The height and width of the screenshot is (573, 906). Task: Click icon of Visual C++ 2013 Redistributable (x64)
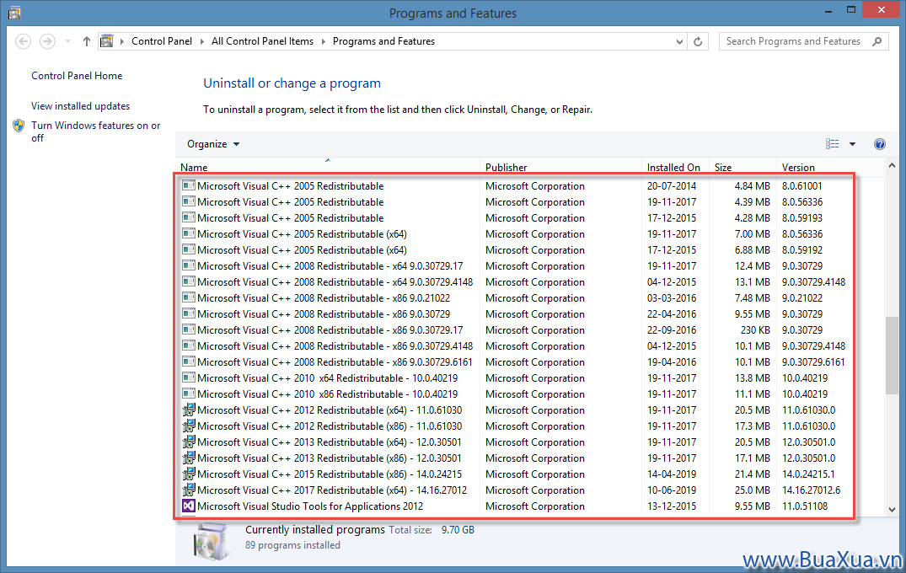pyautogui.click(x=189, y=442)
